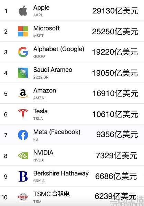Click the Berkshire Hathaway company name

tap(61, 173)
